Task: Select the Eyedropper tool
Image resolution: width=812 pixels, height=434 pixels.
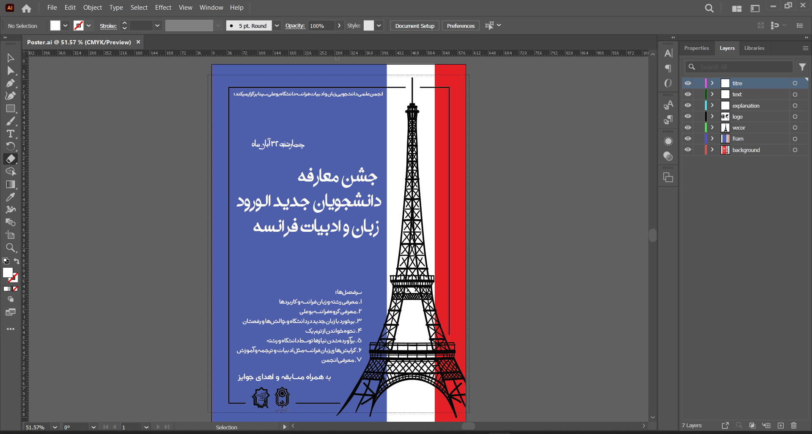Action: click(x=11, y=197)
